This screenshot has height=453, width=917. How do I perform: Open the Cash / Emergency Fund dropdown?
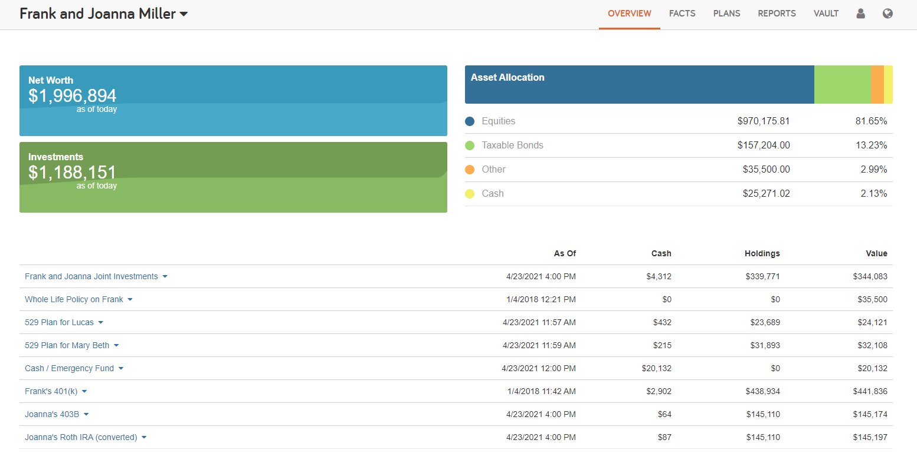point(121,368)
